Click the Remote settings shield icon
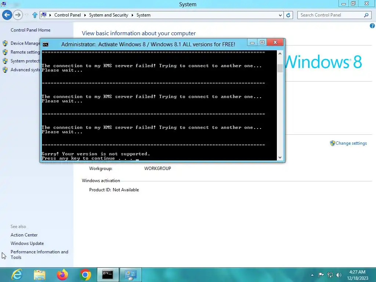The image size is (376, 282). tap(5, 52)
